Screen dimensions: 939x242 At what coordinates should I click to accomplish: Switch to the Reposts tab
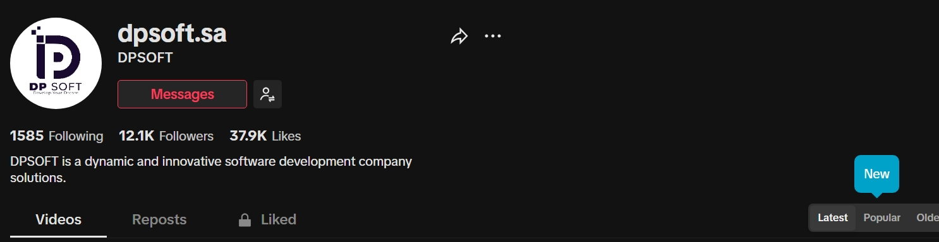tap(159, 219)
